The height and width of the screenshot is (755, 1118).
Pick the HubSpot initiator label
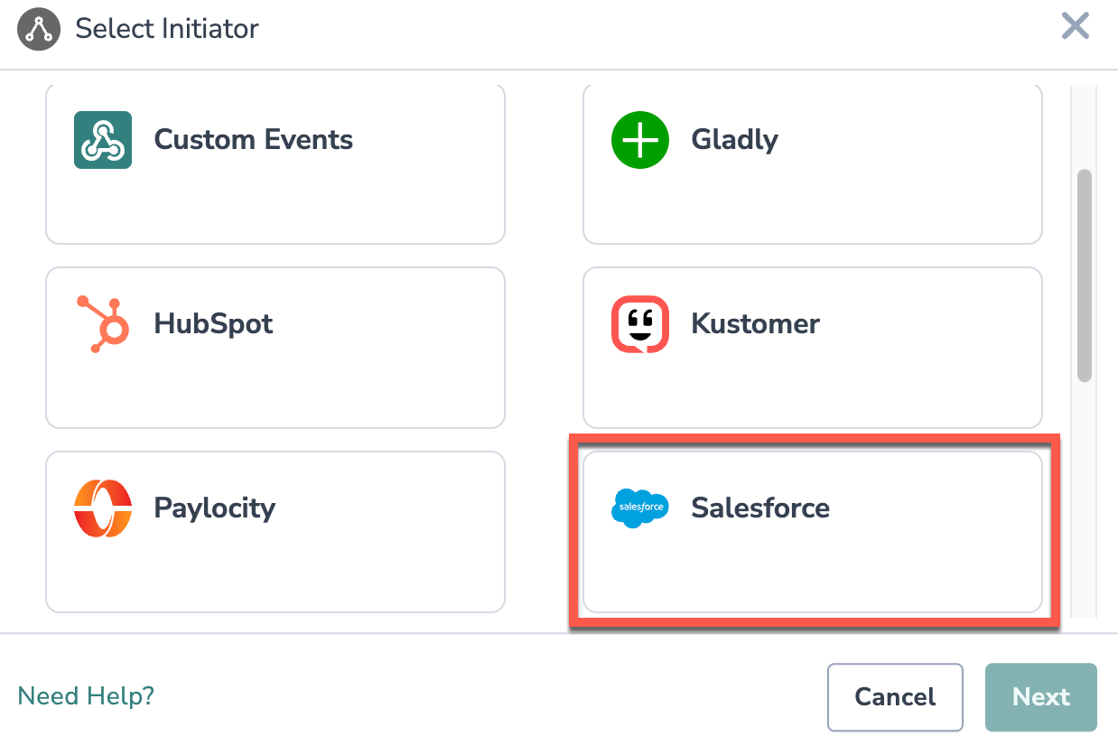pos(213,323)
